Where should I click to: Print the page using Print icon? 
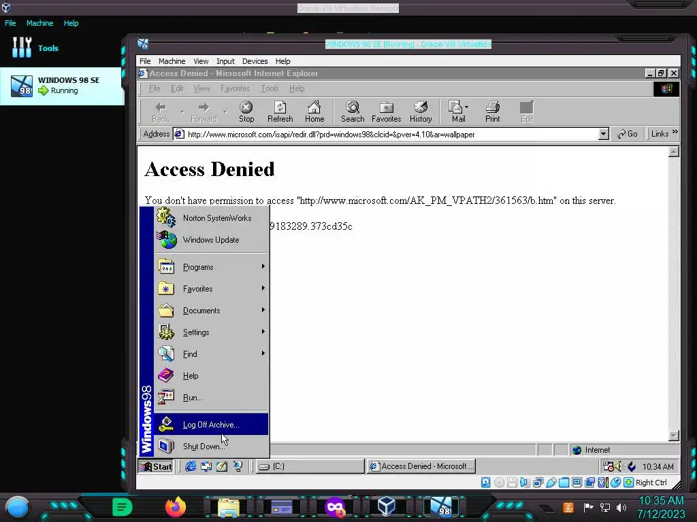point(493,107)
